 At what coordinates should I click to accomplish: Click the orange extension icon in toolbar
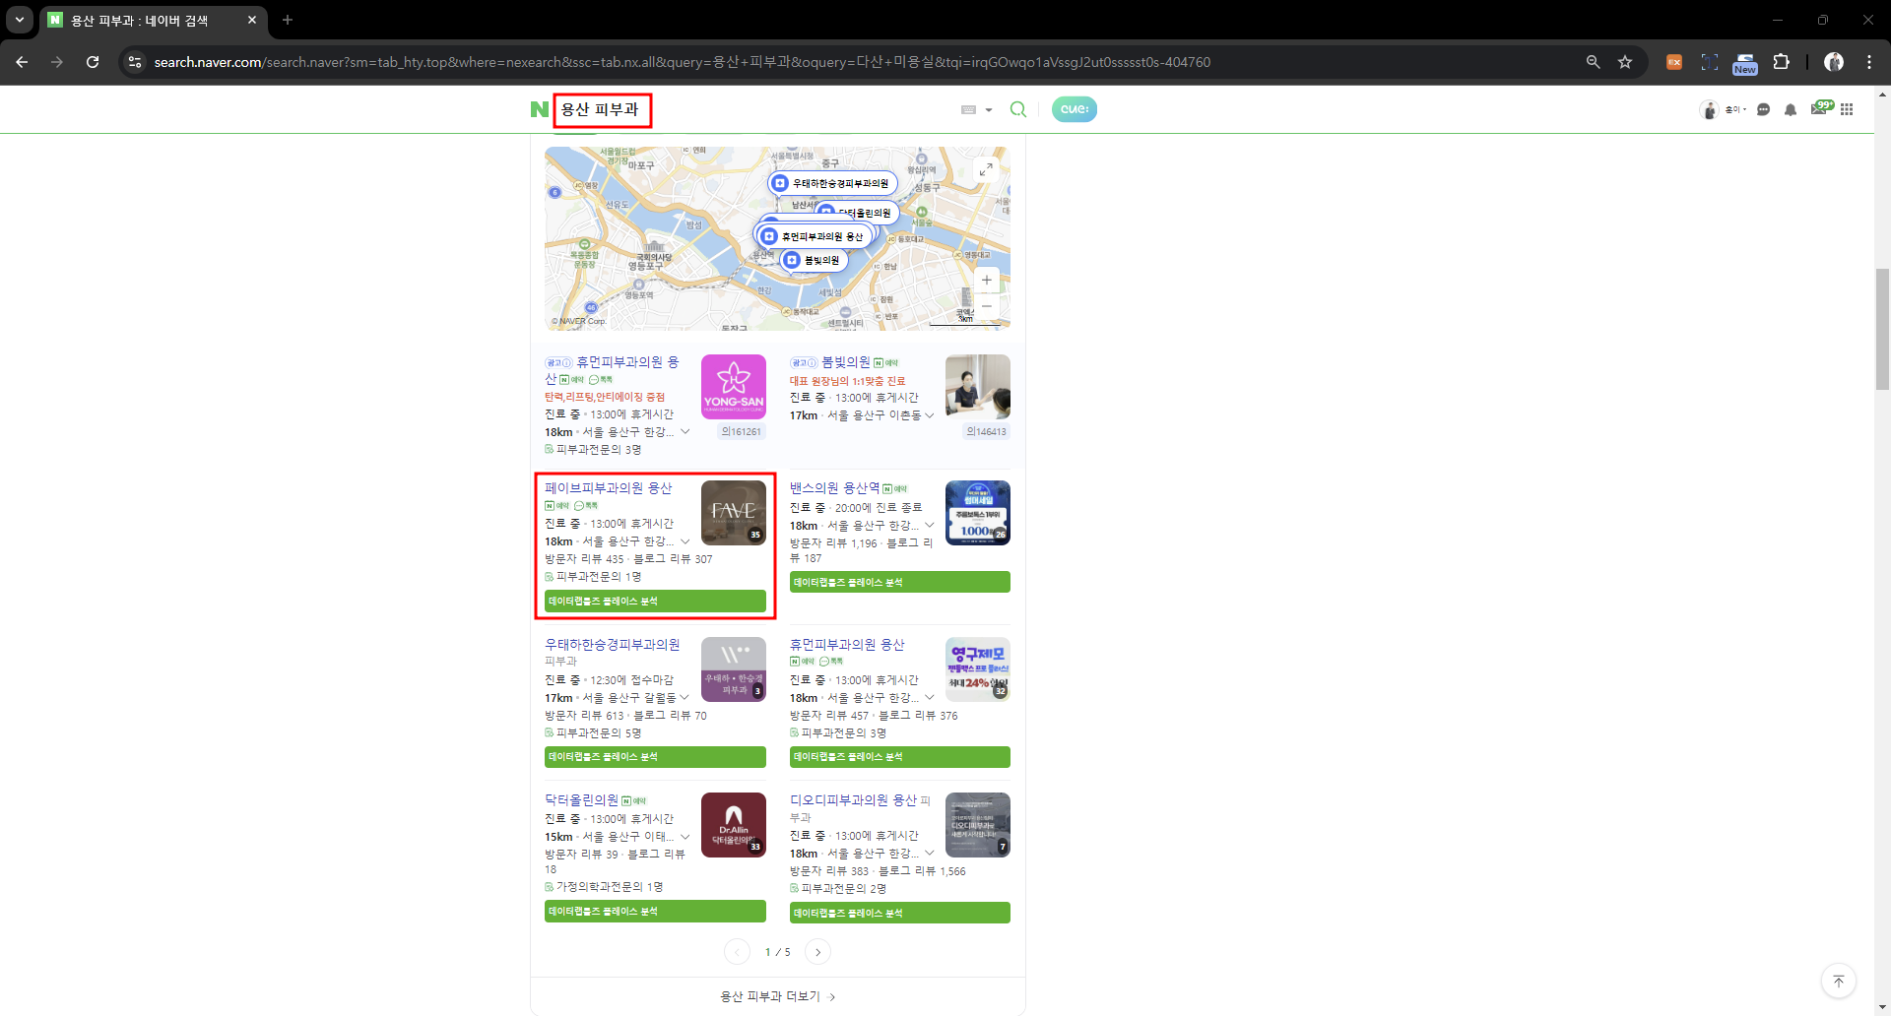coord(1674,62)
